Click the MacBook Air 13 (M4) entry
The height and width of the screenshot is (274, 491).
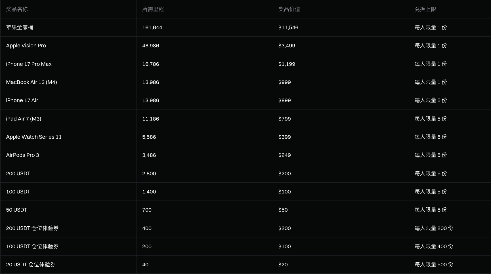point(32,82)
